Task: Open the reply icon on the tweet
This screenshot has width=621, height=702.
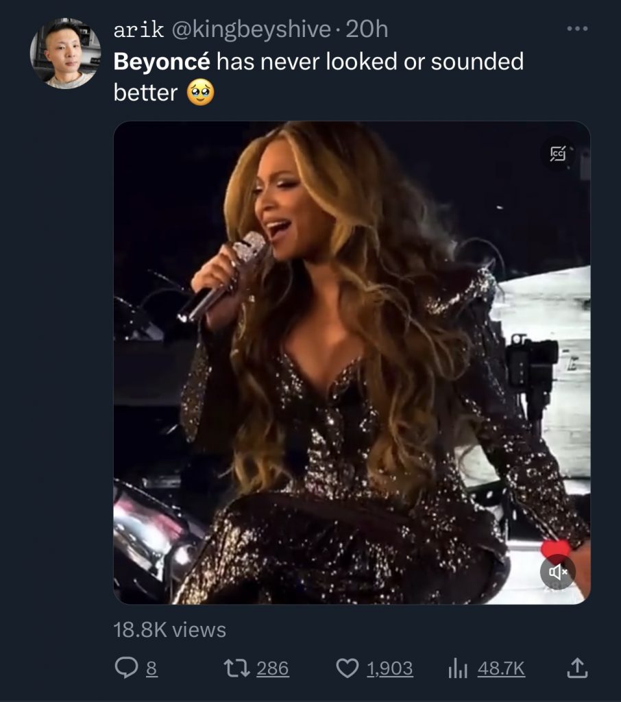Action: (126, 667)
